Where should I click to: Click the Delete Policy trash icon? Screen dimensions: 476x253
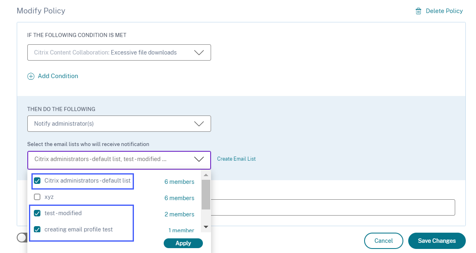[418, 11]
